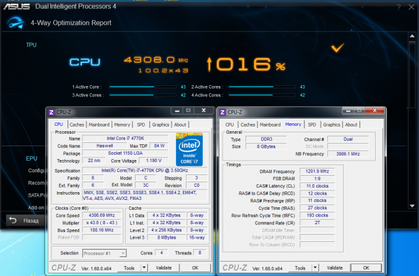The height and width of the screenshot is (276, 419).
Task: Open the About tab in left CPU-Z window
Action: (x=180, y=125)
